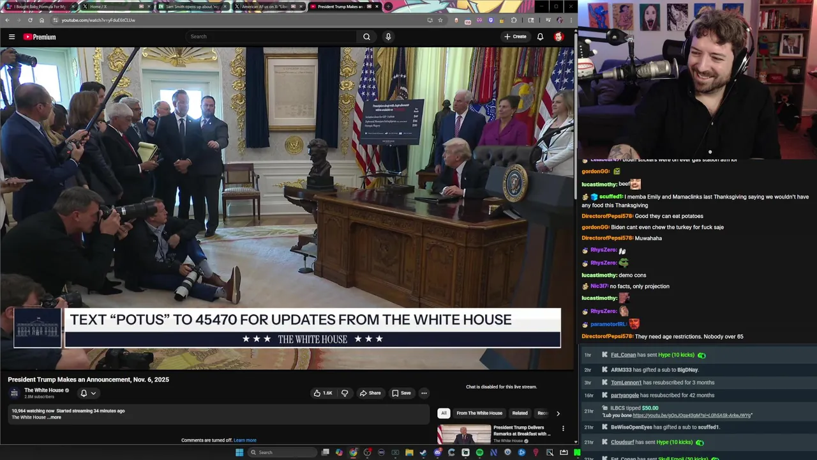Expand notification bell dropdown beside The White House
Viewport: 817px width, 460px height.
click(x=88, y=393)
